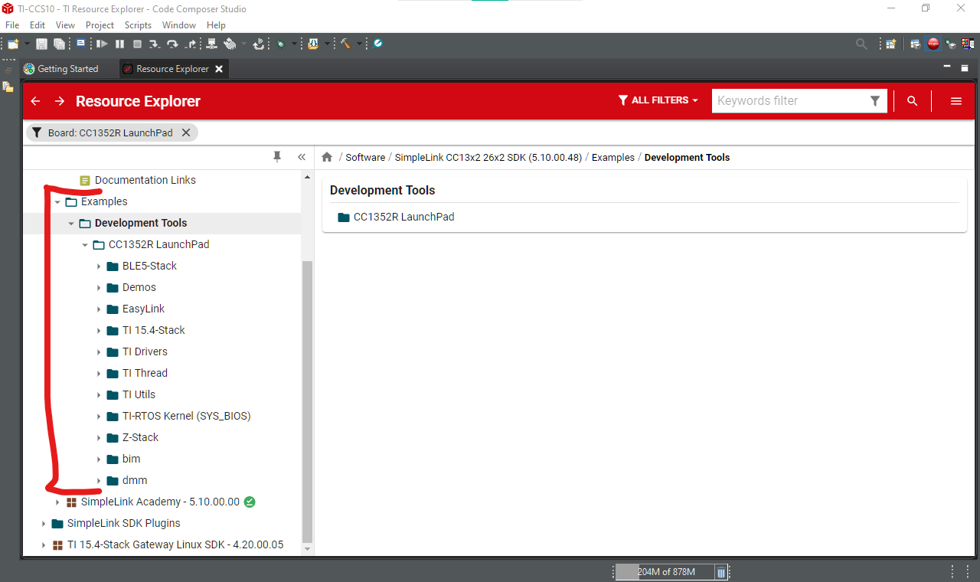Click the Resume debug icon
Viewport: 980px width, 582px height.
pyautogui.click(x=102, y=44)
